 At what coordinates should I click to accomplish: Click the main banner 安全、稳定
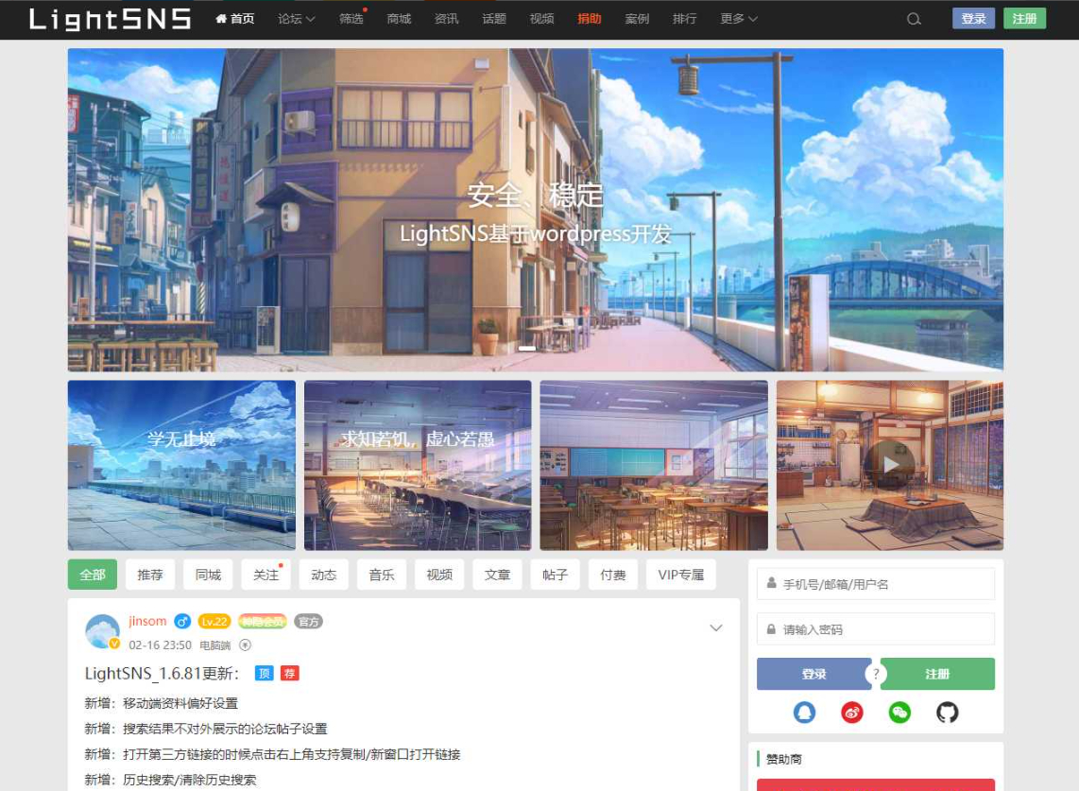(536, 209)
